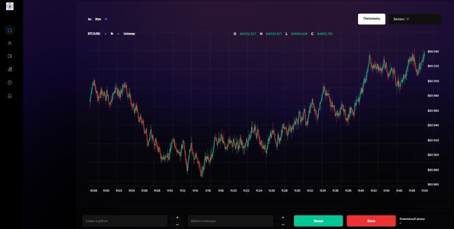The image size is (454, 229).
Task: Click the home icon in the sidebar
Action: (10, 30)
